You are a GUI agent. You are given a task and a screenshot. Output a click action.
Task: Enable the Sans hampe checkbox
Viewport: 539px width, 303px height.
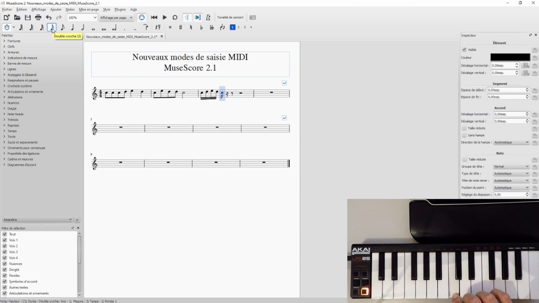click(x=464, y=135)
